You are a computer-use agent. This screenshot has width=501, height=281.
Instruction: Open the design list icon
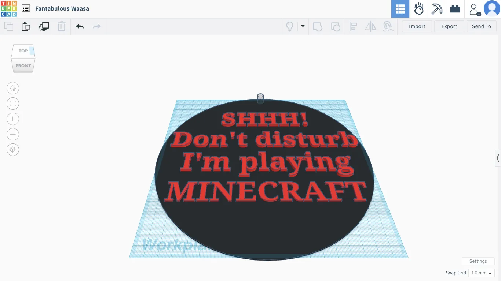click(26, 8)
